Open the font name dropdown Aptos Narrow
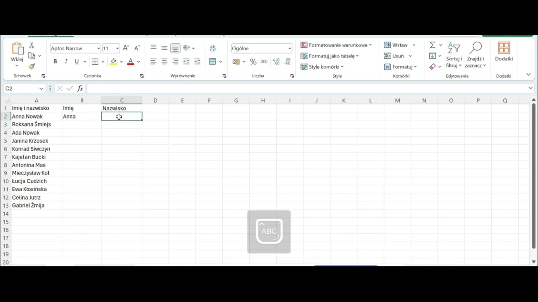This screenshot has height=302, width=538. (x=98, y=48)
